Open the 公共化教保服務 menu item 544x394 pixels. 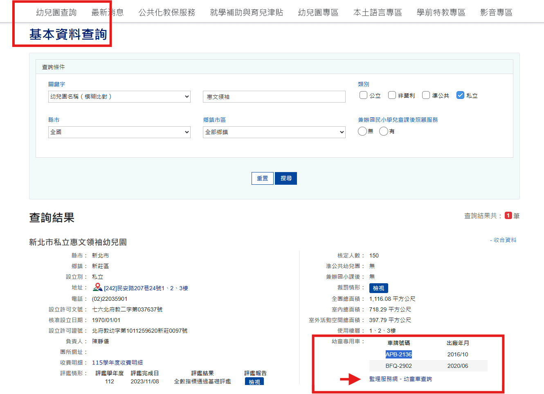pyautogui.click(x=167, y=12)
